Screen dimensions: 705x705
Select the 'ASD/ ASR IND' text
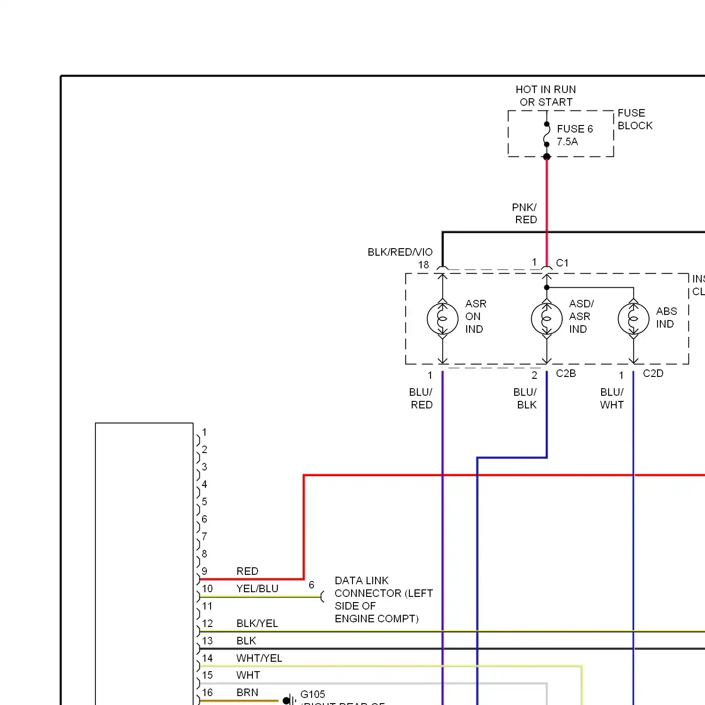581,316
